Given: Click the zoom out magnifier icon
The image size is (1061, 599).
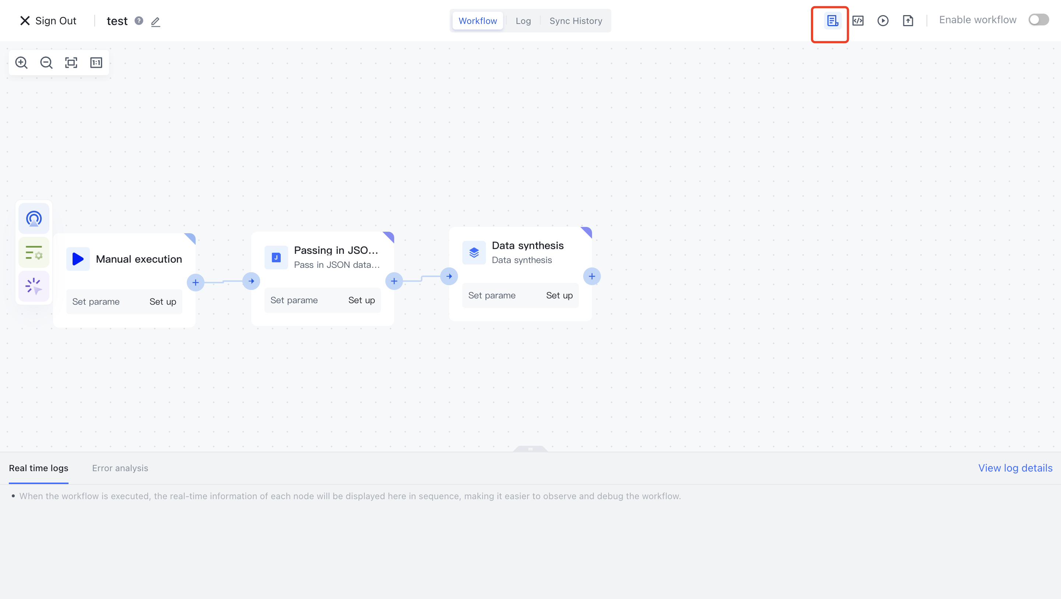Looking at the screenshot, I should click(x=46, y=63).
